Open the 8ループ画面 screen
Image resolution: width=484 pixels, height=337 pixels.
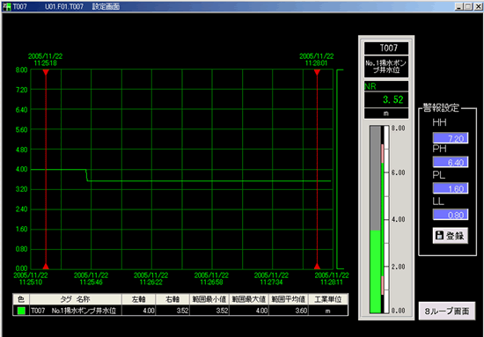coord(447,311)
